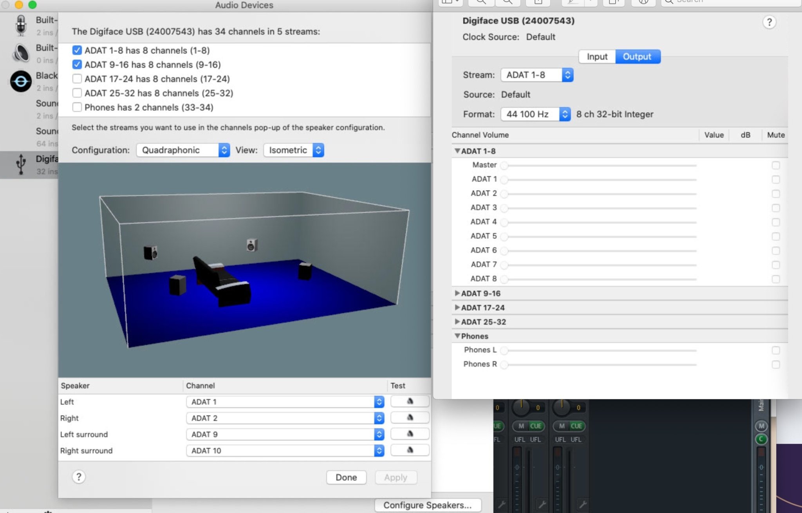
Task: Click the 'Right surround' speaker row label
Action: pos(86,451)
